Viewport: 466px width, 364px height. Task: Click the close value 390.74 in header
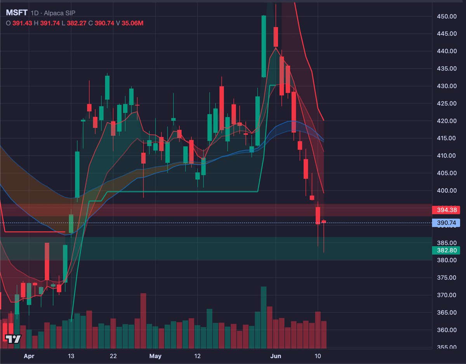(x=104, y=23)
